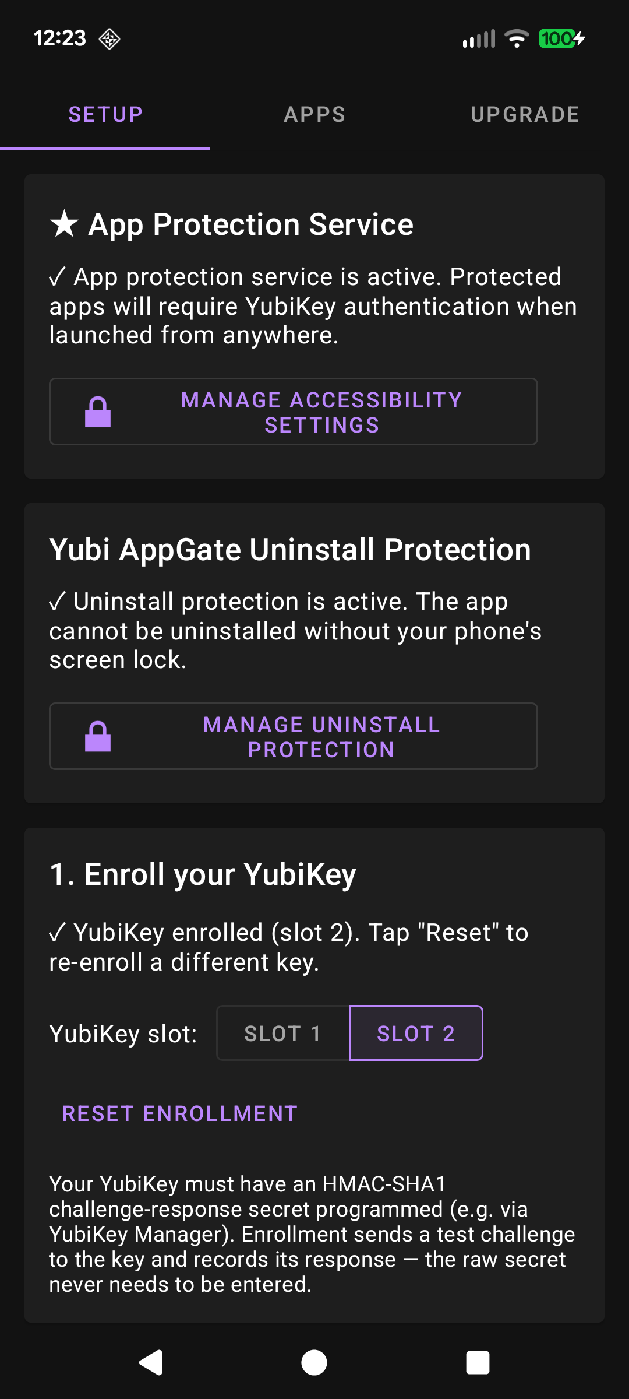Open recent apps with the square button

tap(478, 1361)
